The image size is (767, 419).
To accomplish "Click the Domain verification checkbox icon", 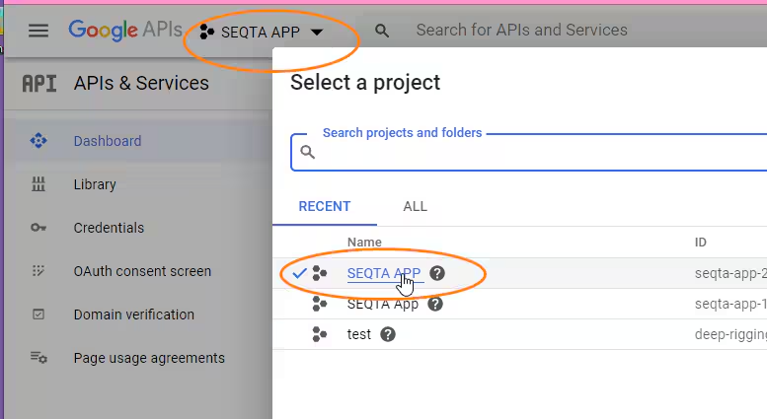I will coord(38,314).
